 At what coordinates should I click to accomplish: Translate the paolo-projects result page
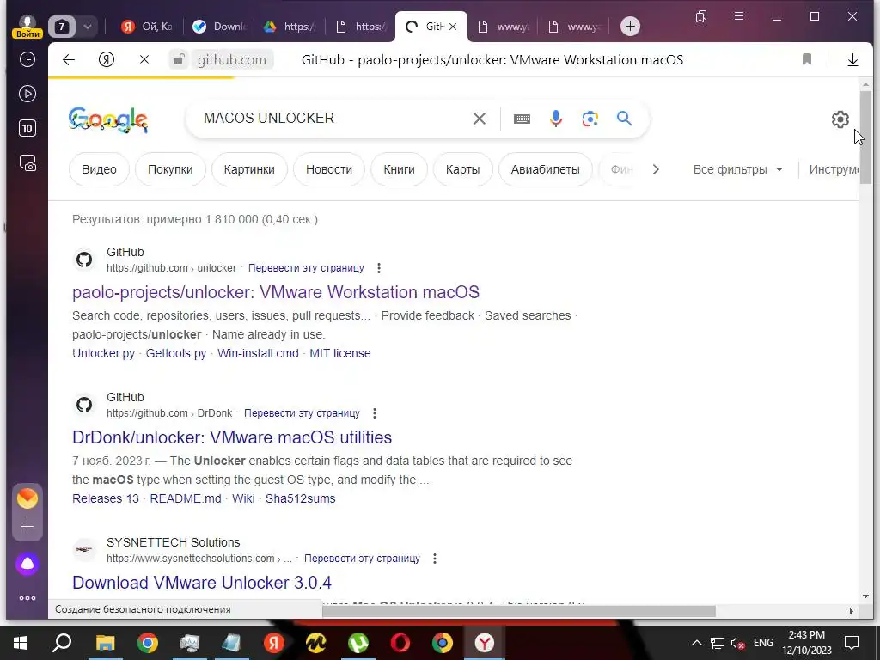[306, 268]
